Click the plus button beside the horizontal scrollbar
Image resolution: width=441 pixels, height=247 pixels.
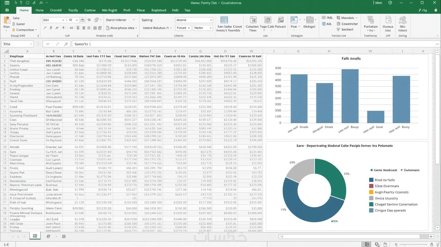pos(431,237)
